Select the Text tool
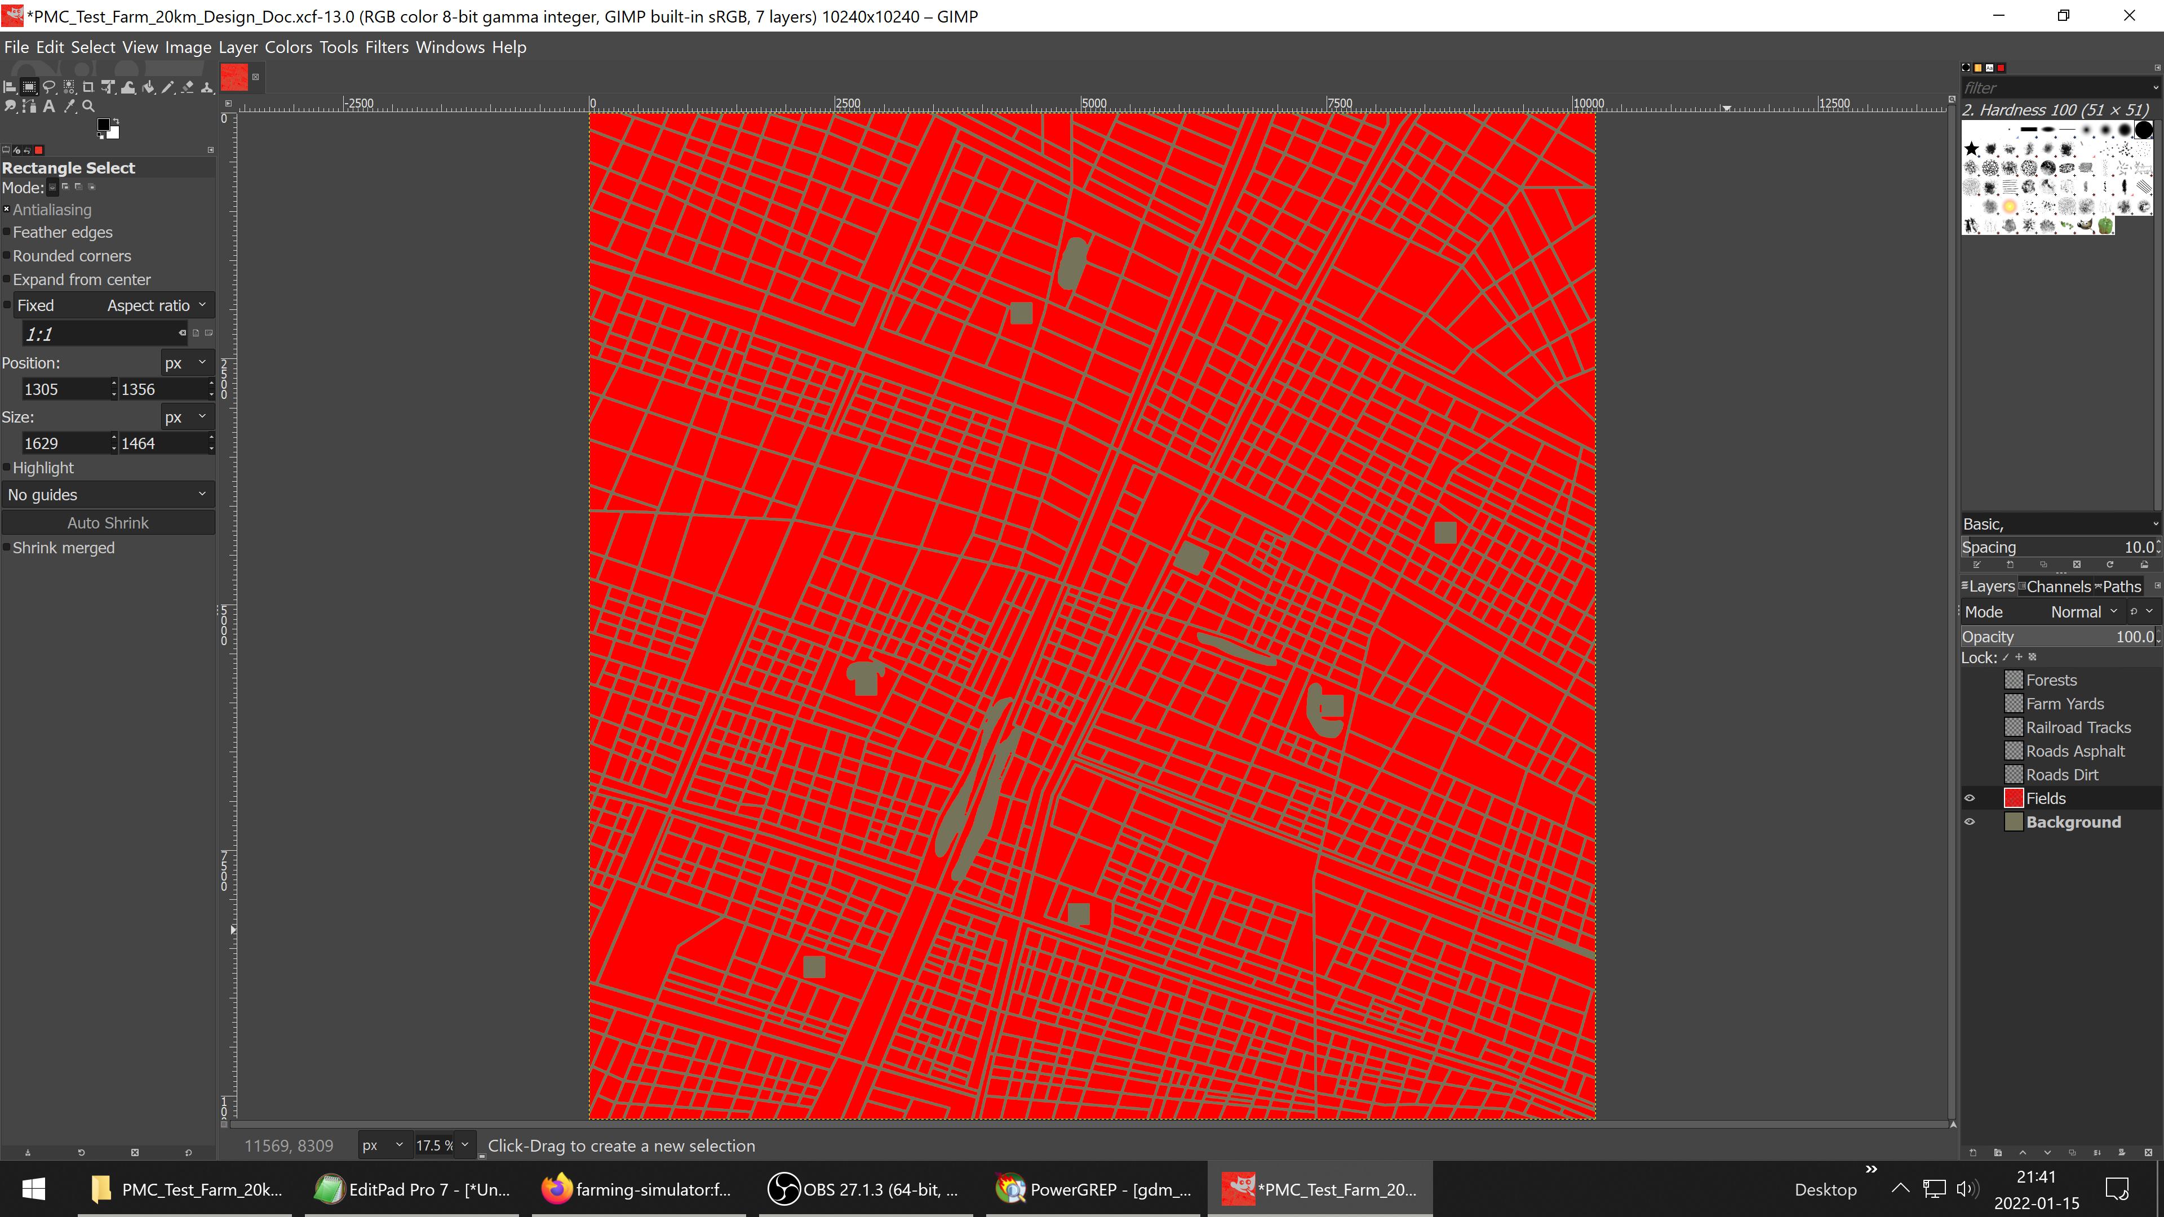Viewport: 2164px width, 1217px height. tap(48, 106)
